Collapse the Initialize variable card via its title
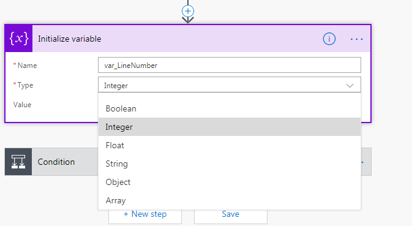Image resolution: width=412 pixels, height=226 pixels. pos(69,39)
